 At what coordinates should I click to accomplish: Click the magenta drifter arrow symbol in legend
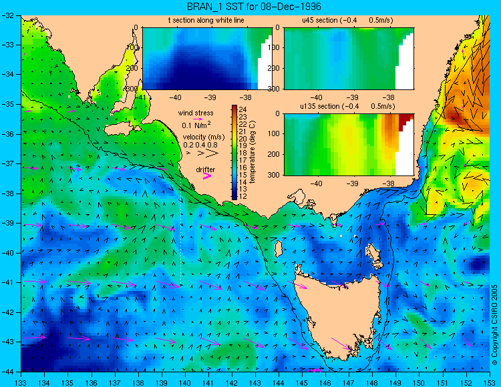(207, 175)
